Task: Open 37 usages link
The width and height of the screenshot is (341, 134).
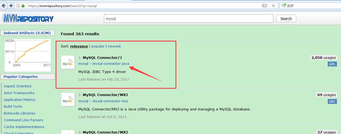Action: click(327, 132)
